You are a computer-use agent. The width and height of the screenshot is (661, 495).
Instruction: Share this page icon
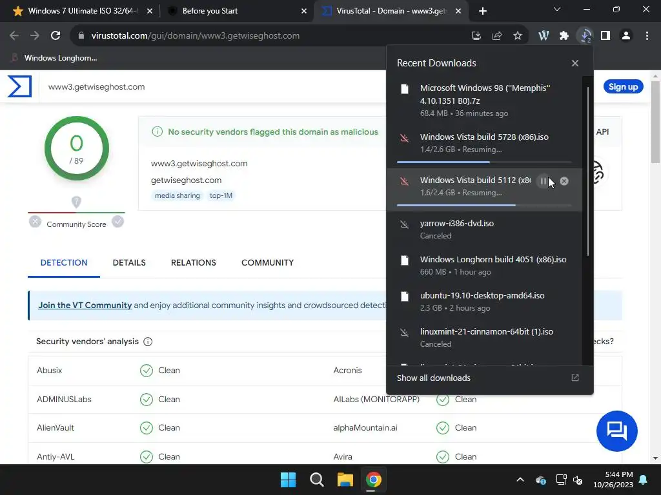tap(497, 36)
